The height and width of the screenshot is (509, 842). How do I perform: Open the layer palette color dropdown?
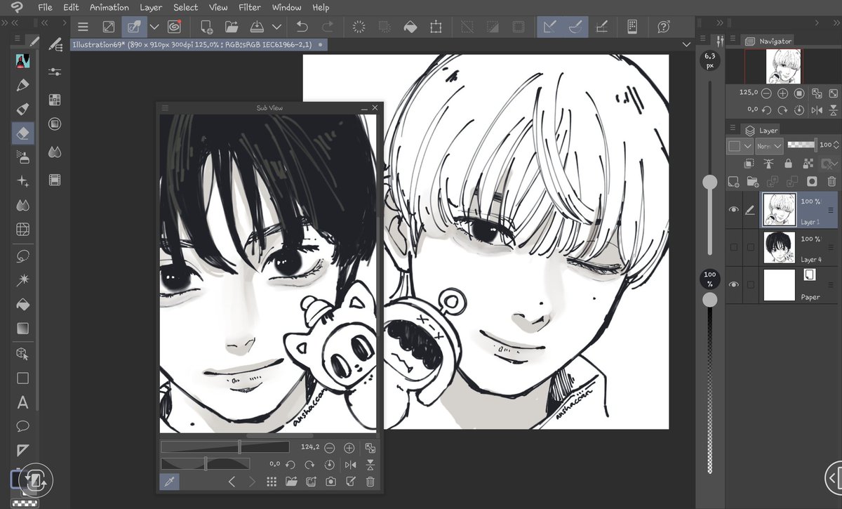pos(740,145)
